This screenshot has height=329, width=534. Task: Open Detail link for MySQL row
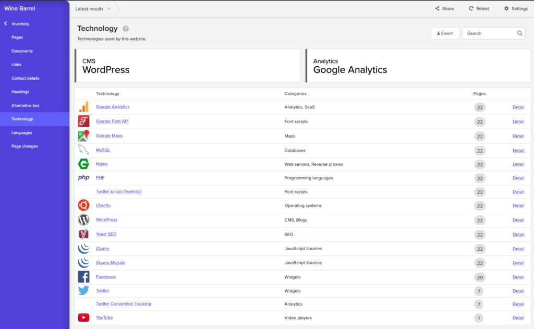[x=518, y=150]
